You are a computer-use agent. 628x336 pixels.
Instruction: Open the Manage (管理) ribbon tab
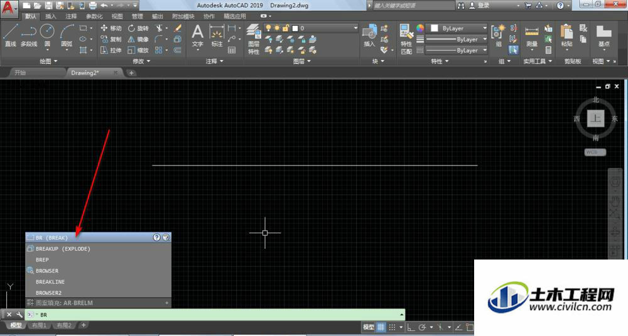point(138,16)
